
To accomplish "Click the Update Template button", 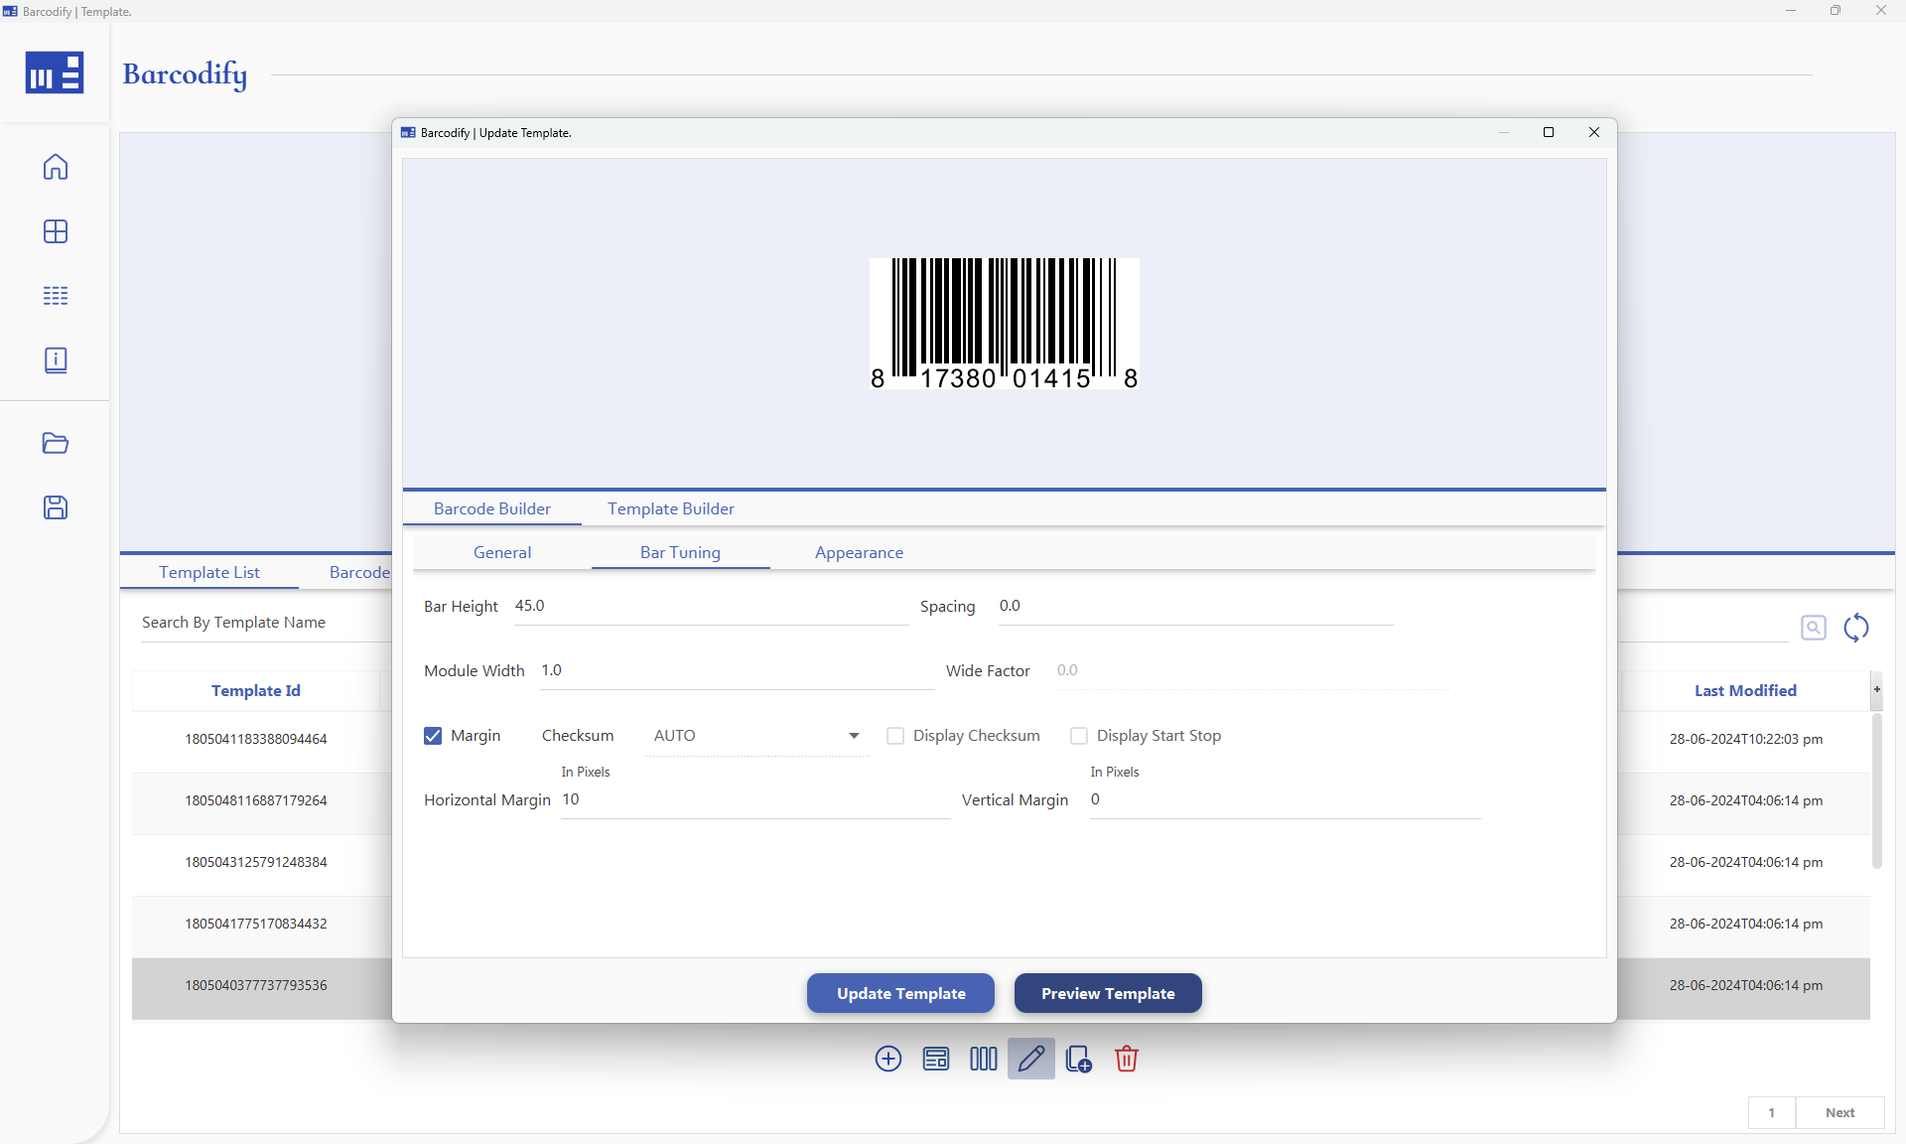I will pos(899,993).
